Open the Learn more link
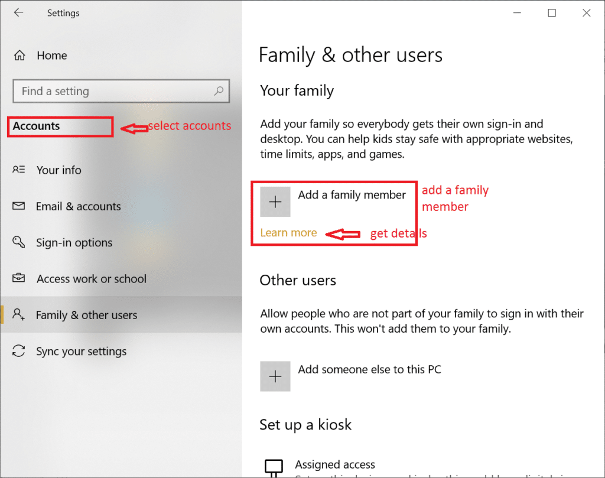Viewport: 605px width, 478px height. (288, 233)
